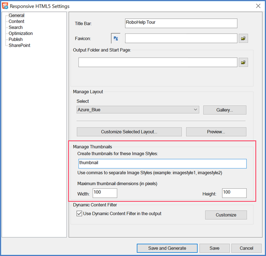The image size is (266, 256).
Task: Preview the selected layout
Action: (x=216, y=132)
